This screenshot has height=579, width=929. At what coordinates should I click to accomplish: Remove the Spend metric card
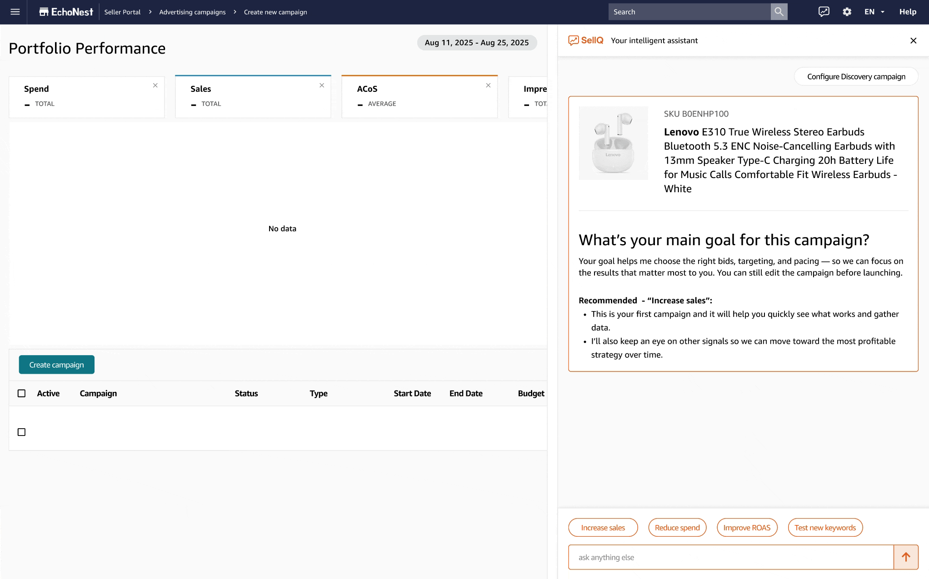[155, 85]
